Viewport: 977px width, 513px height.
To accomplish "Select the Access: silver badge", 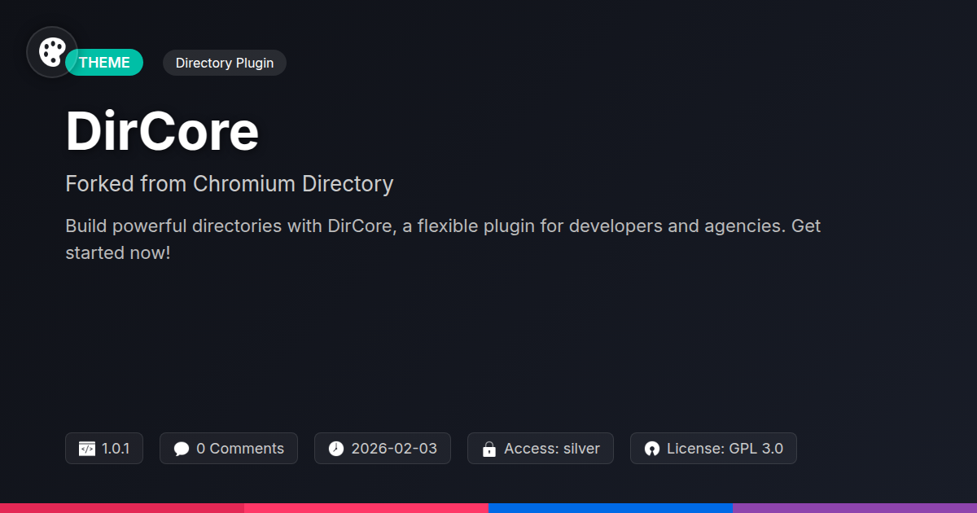I will coord(541,449).
